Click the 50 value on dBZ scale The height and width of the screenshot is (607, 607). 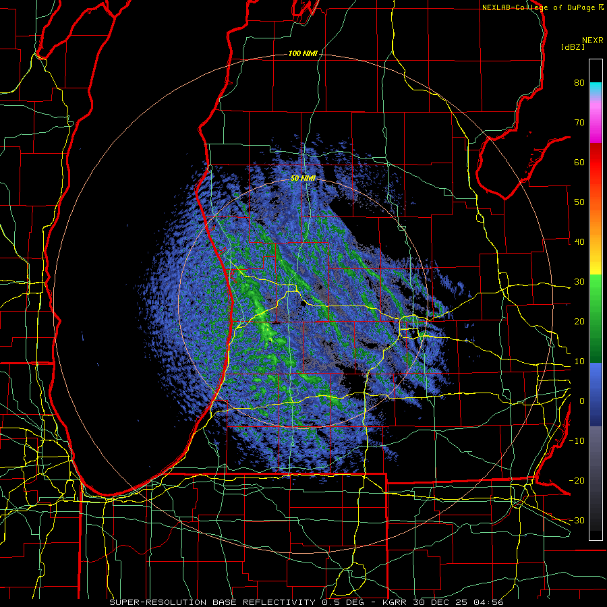[579, 202]
